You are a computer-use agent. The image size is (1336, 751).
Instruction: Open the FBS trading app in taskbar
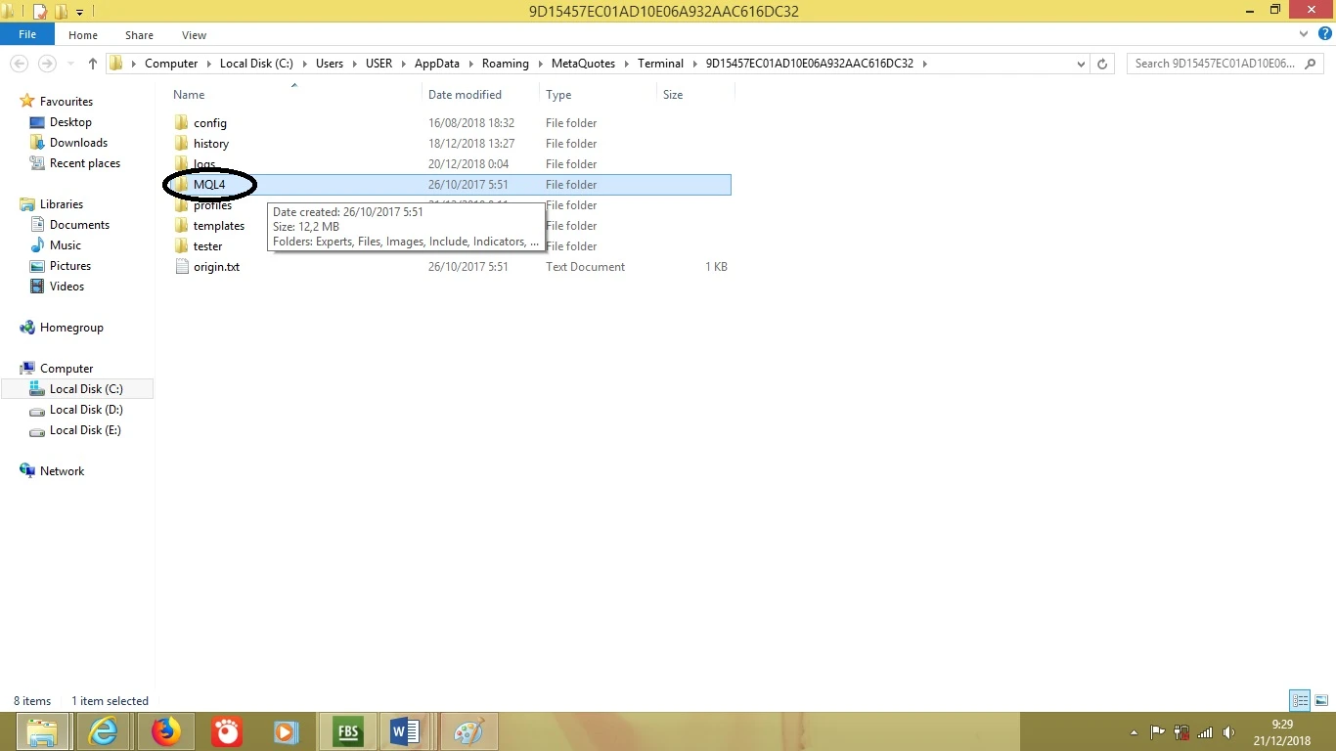pos(347,731)
